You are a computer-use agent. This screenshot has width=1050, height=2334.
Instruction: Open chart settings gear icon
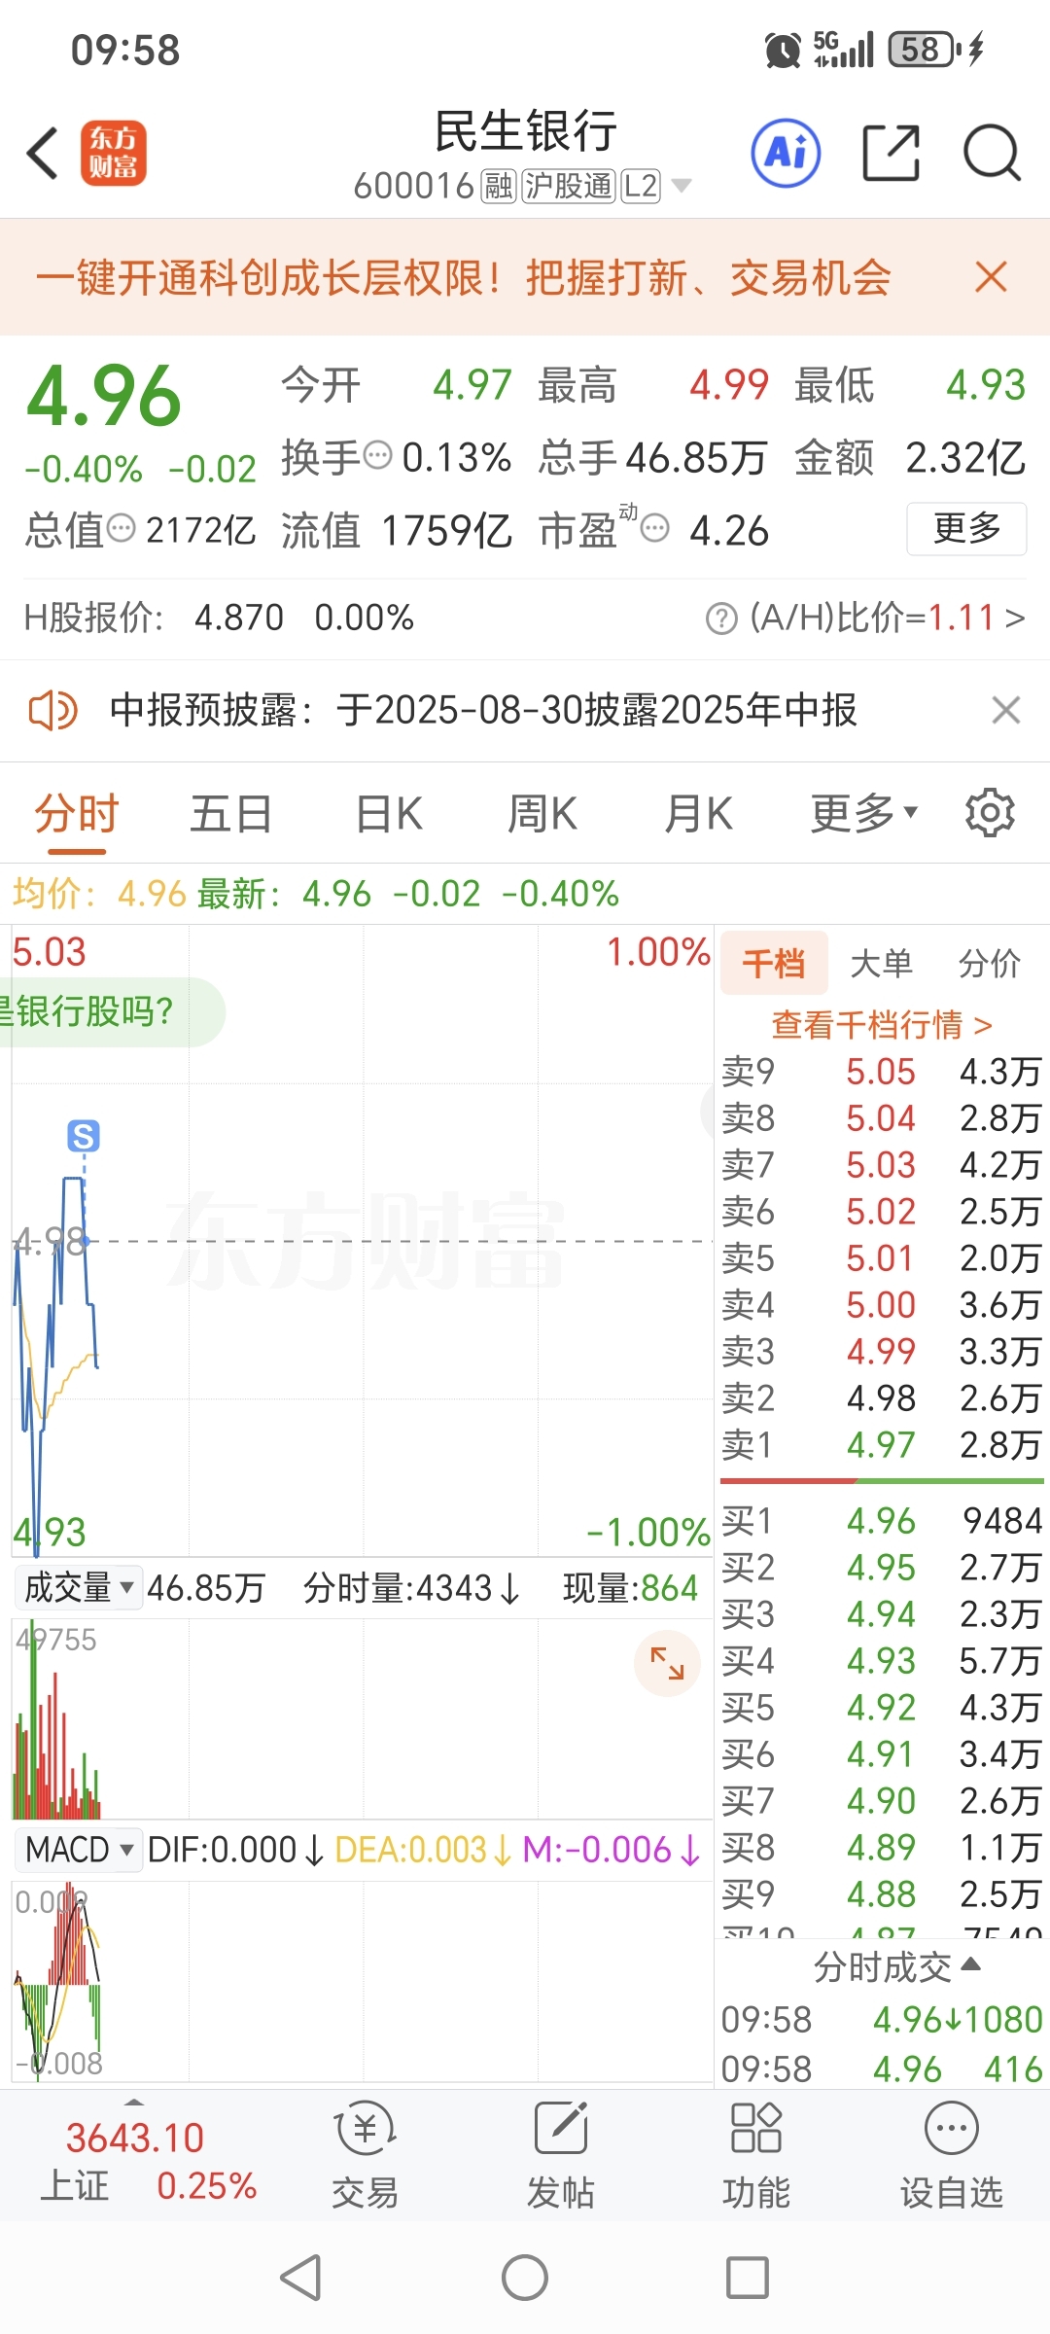click(990, 813)
